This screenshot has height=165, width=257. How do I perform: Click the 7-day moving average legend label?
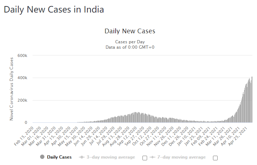181,157
